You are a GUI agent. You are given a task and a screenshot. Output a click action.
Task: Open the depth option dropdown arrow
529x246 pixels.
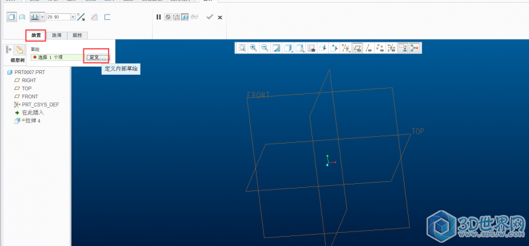point(42,17)
